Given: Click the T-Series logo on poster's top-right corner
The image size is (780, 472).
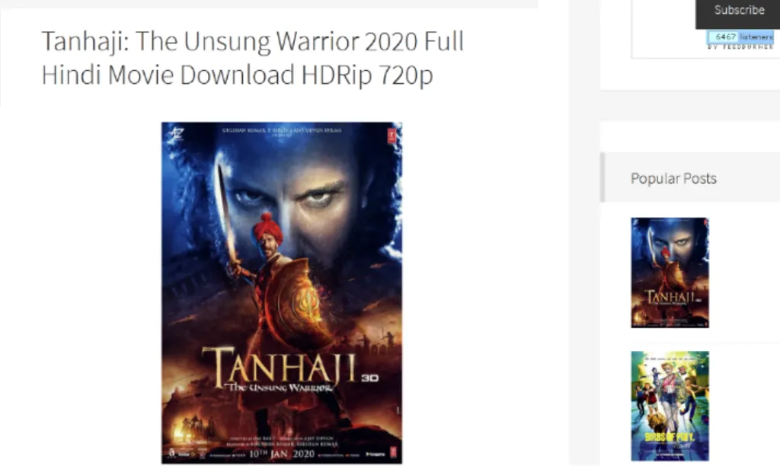Looking at the screenshot, I should [392, 136].
